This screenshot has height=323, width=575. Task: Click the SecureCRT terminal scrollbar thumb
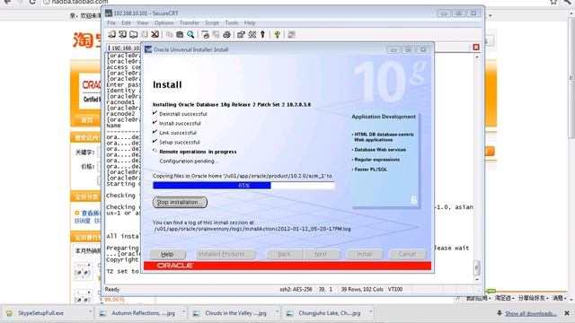click(477, 267)
